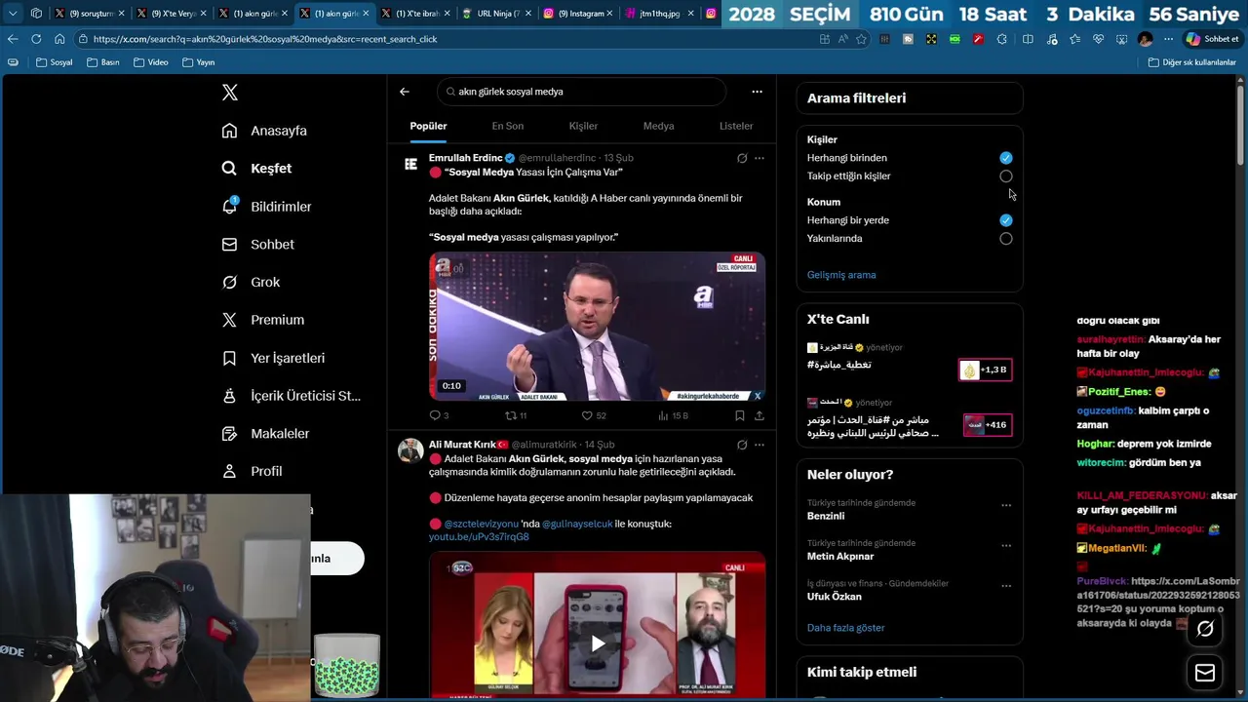
Task: Switch to Listeler tab
Action: pyautogui.click(x=736, y=126)
